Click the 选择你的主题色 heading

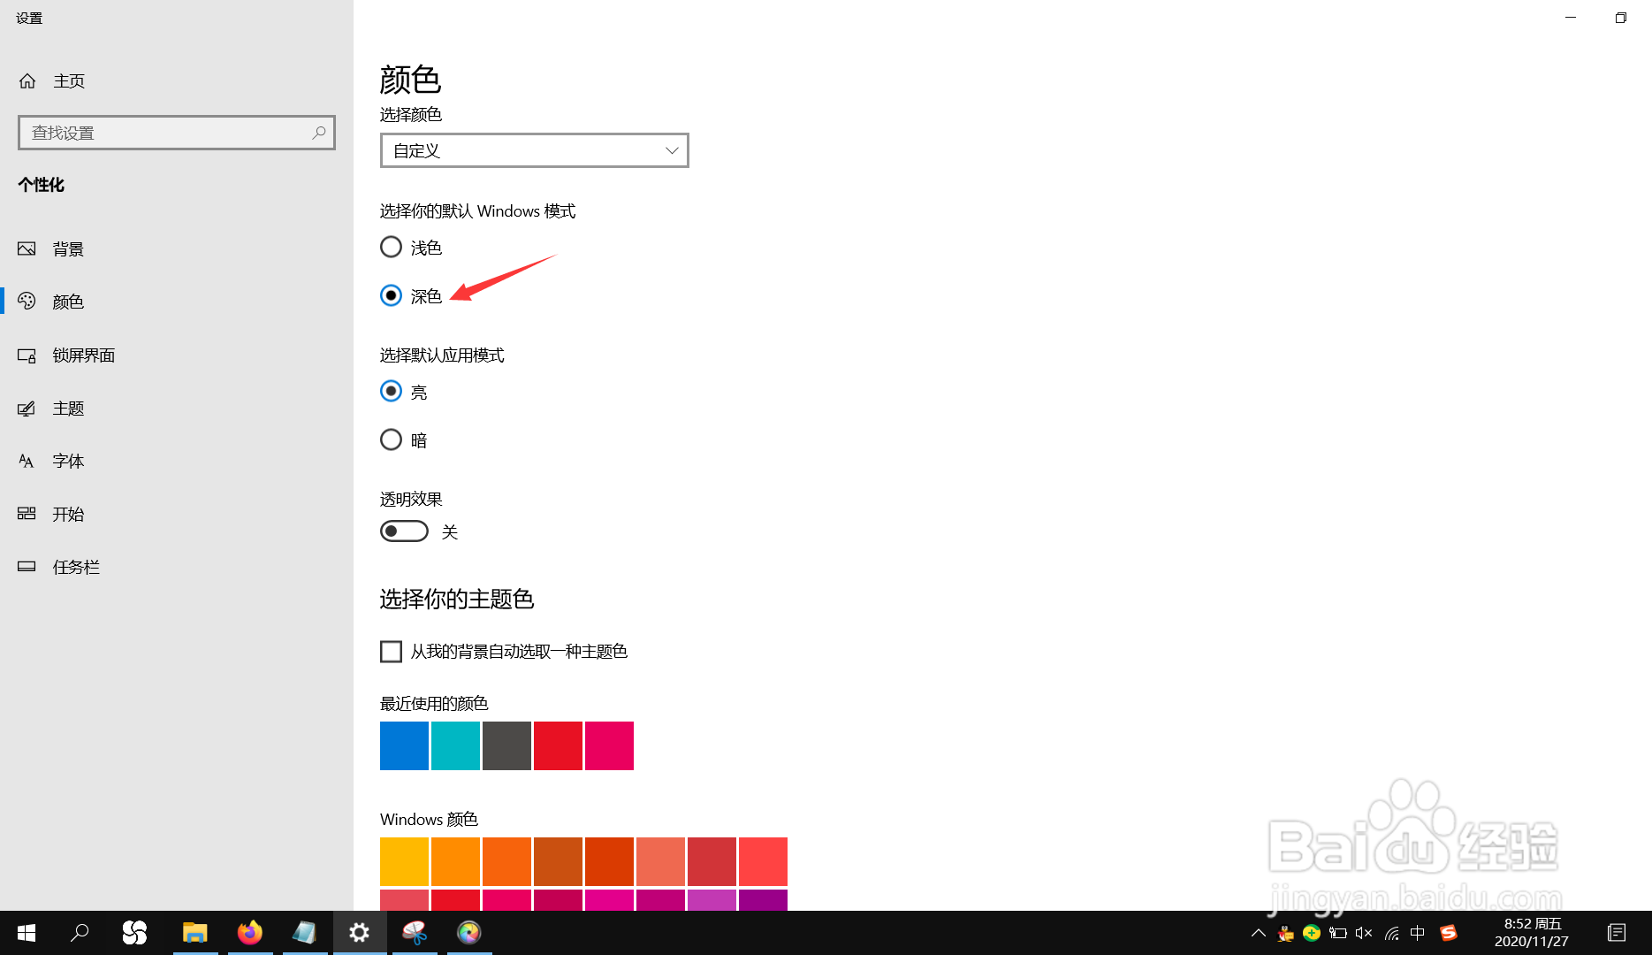click(457, 600)
